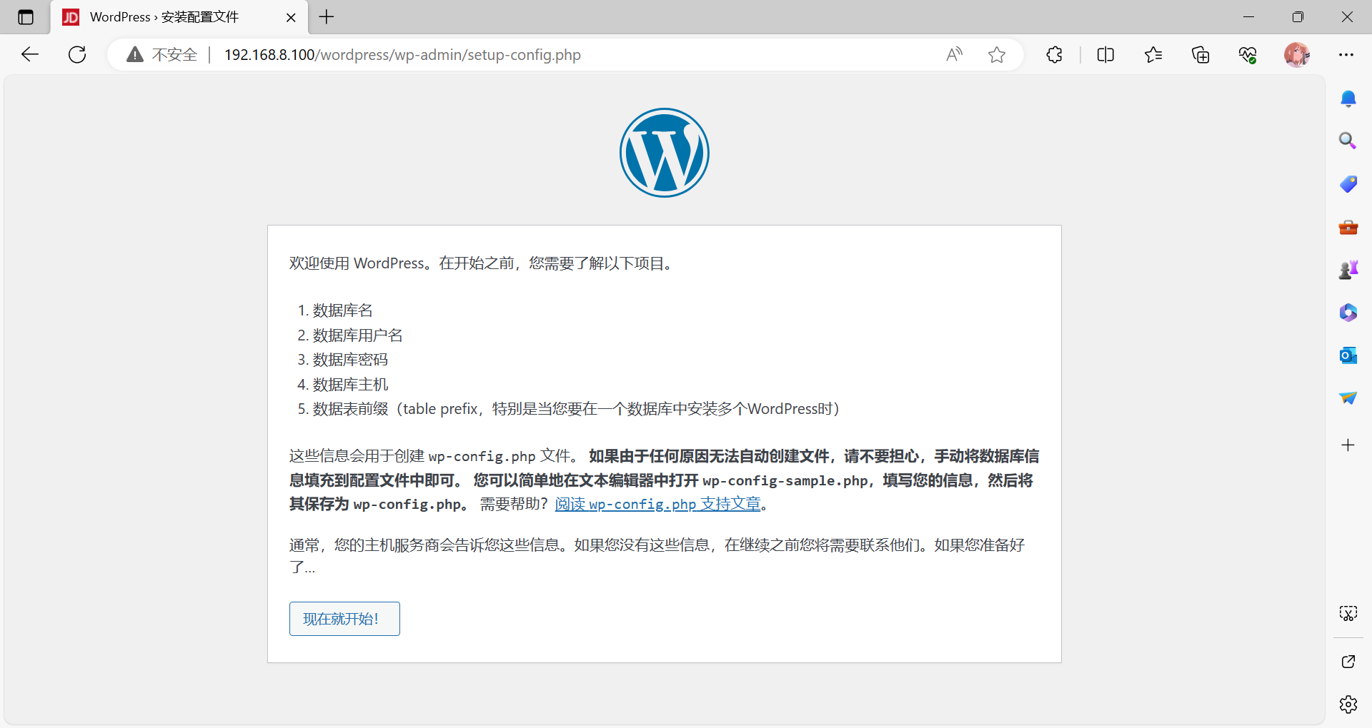Image resolution: width=1372 pixels, height=728 pixels.
Task: Open the Games chess sidebar icon
Action: click(x=1348, y=270)
